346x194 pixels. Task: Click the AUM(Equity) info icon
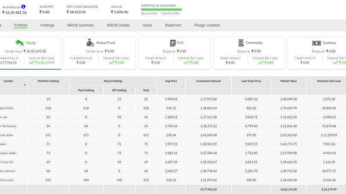pos(23,6)
